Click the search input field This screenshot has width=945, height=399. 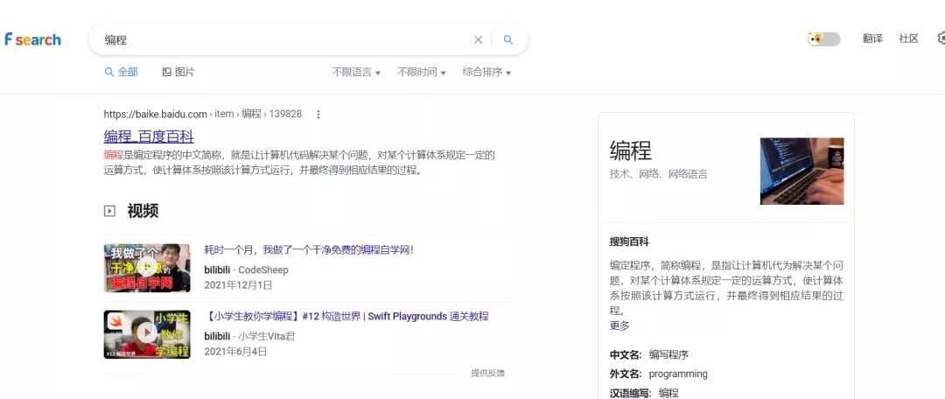tap(280, 39)
